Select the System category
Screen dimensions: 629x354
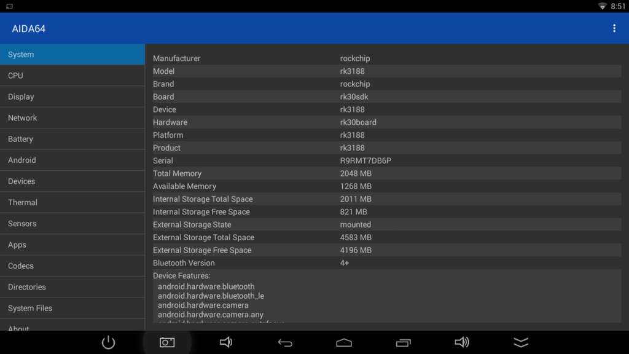pos(72,55)
